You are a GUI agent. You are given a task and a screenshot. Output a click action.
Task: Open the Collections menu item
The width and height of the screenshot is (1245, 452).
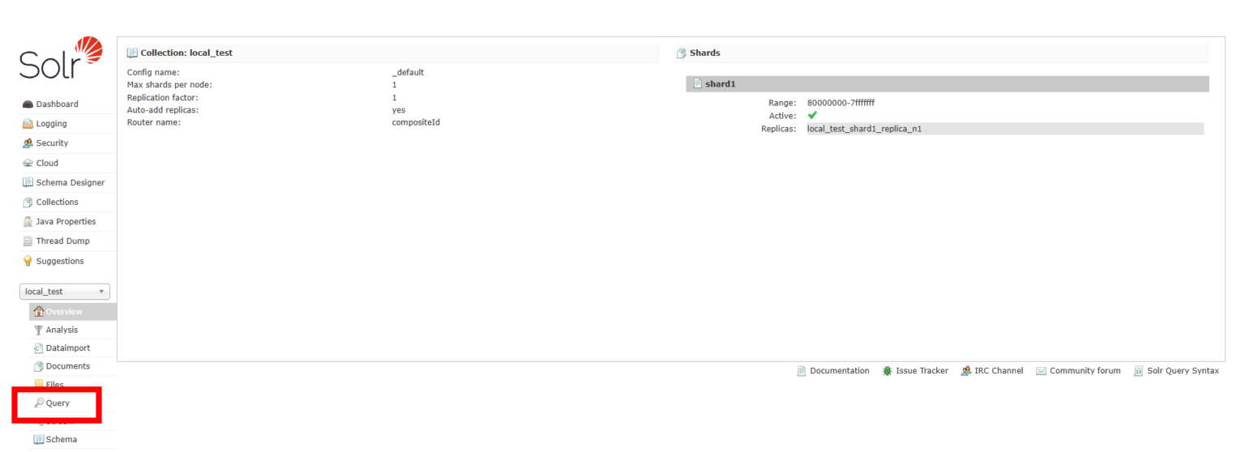pyautogui.click(x=57, y=202)
